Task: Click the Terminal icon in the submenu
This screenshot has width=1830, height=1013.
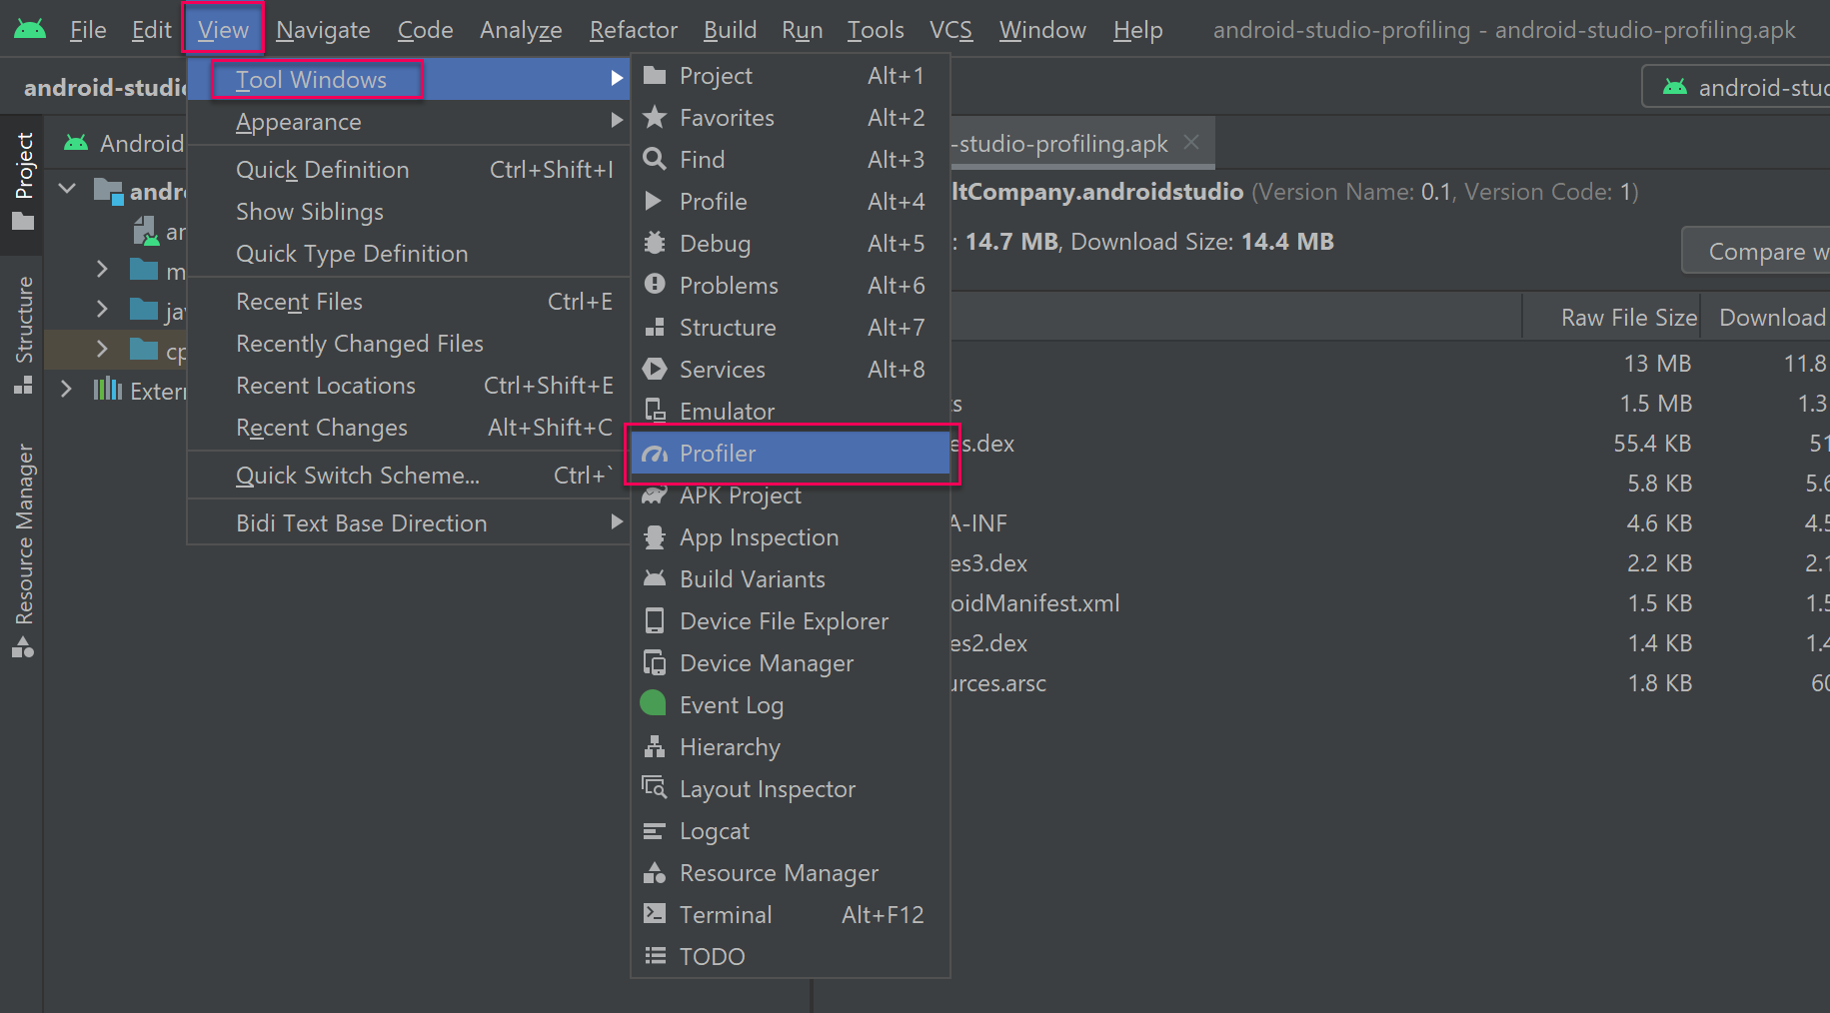Action: pyautogui.click(x=655, y=915)
